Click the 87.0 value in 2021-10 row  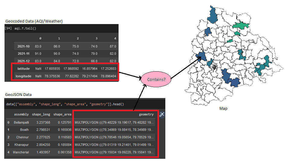[x=113, y=46]
